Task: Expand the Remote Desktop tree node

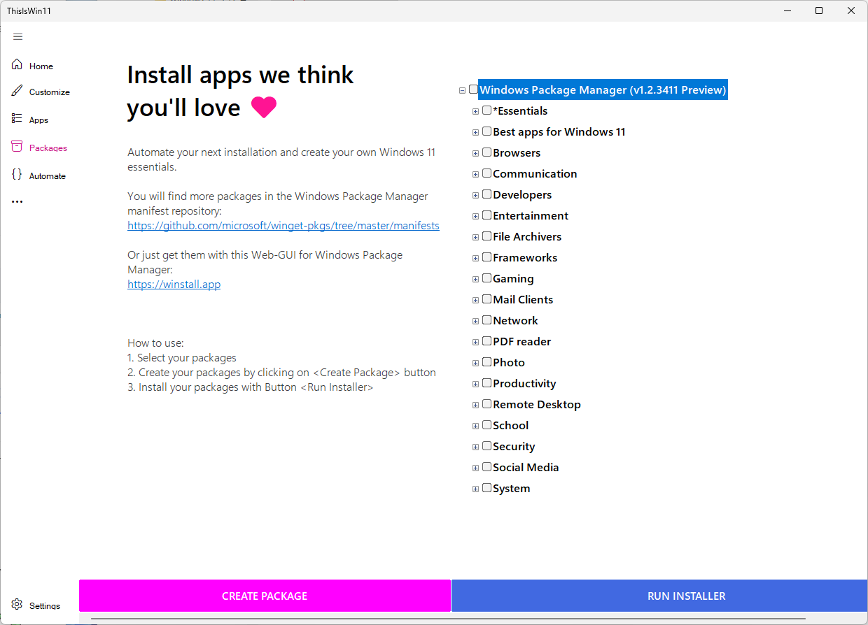Action: [x=476, y=405]
